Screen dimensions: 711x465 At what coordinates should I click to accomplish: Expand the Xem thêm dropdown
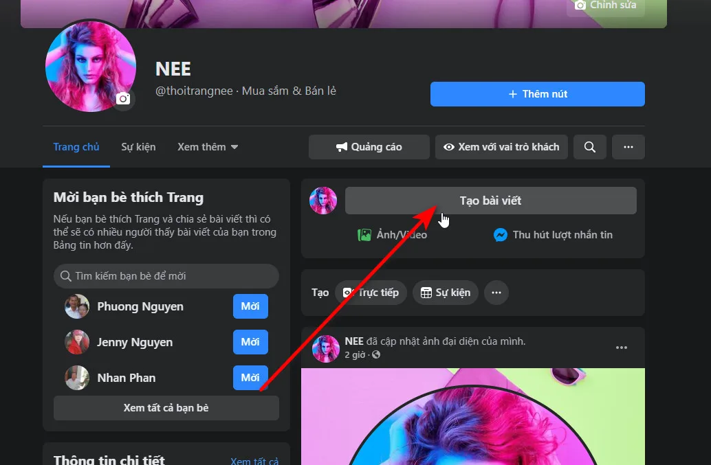pos(208,147)
